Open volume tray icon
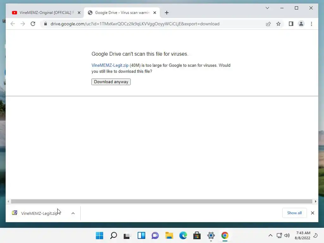Screen dimensions: 324x243 tap(287, 235)
